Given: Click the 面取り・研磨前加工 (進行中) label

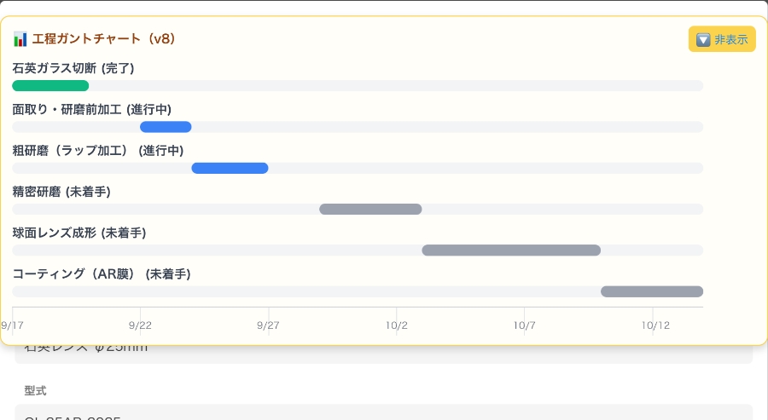Looking at the screenshot, I should tap(92, 109).
